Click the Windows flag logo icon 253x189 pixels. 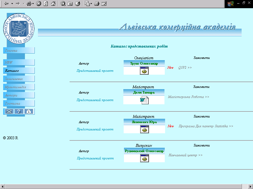[231, 4]
